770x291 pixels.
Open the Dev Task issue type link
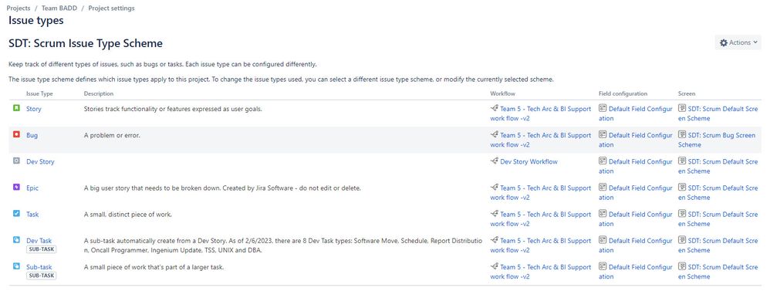[x=39, y=241]
